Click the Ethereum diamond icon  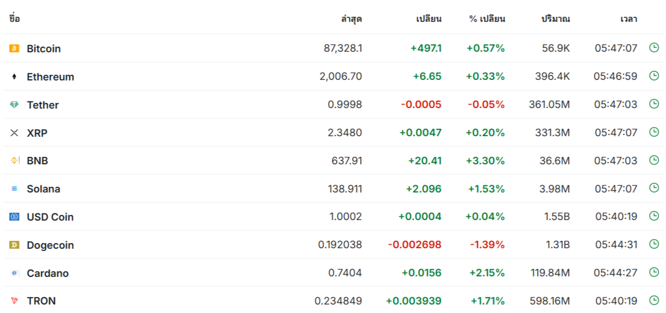(14, 77)
